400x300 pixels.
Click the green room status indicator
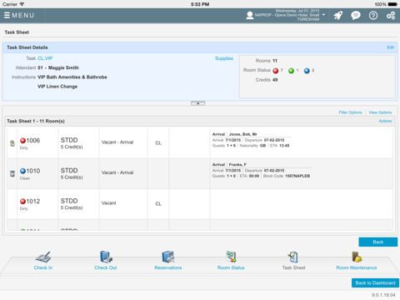coord(291,71)
